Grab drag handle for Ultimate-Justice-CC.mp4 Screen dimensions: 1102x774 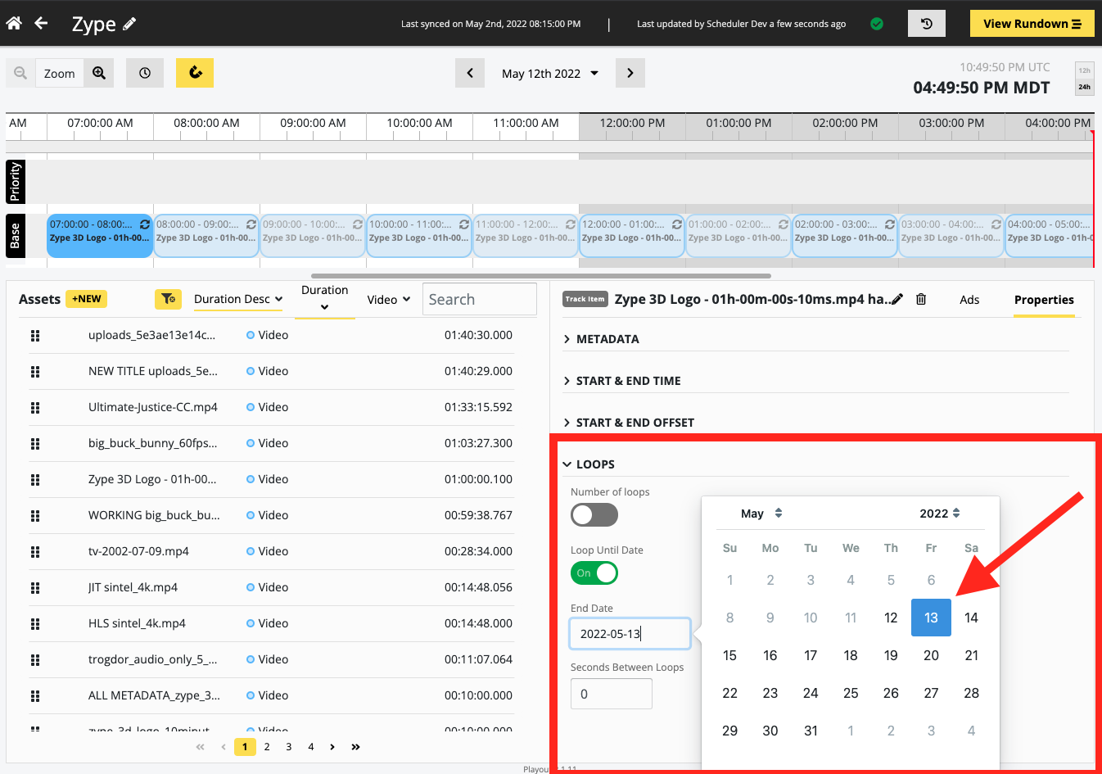click(35, 407)
